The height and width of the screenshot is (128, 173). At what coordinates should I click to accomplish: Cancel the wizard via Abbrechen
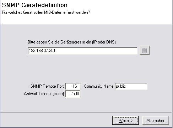tap(156, 121)
